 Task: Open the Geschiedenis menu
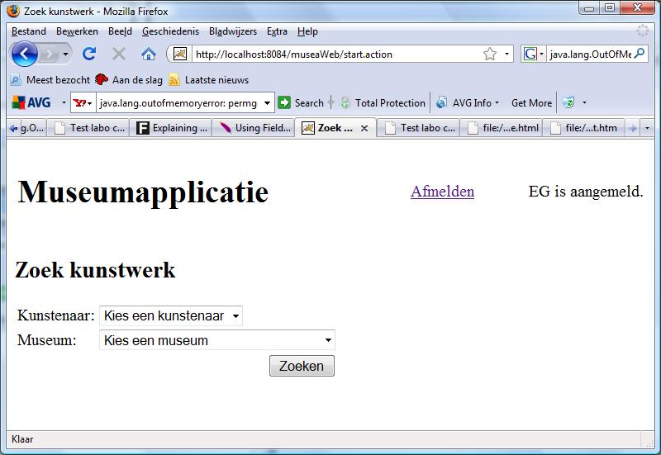pyautogui.click(x=170, y=31)
